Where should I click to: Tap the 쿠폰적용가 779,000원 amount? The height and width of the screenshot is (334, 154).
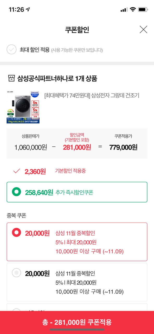(x=123, y=147)
